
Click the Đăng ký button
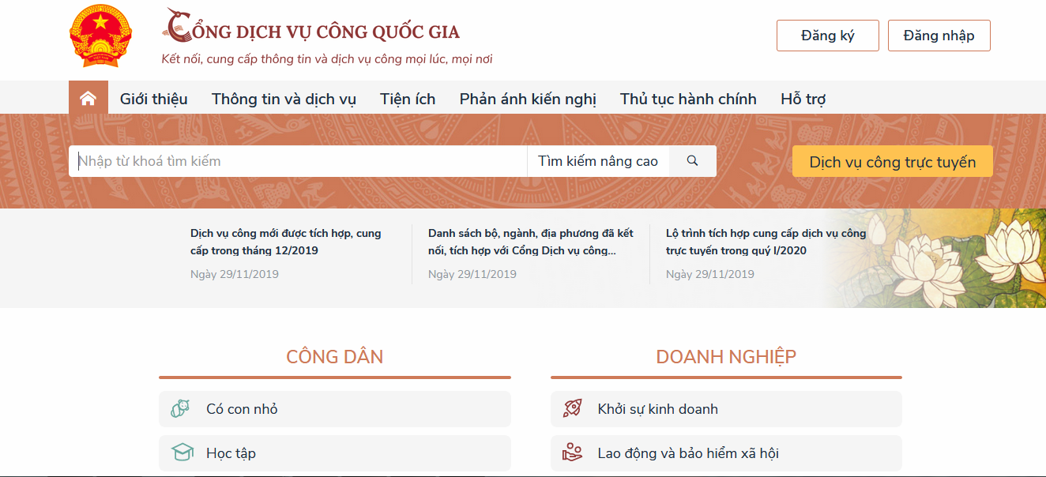(827, 35)
